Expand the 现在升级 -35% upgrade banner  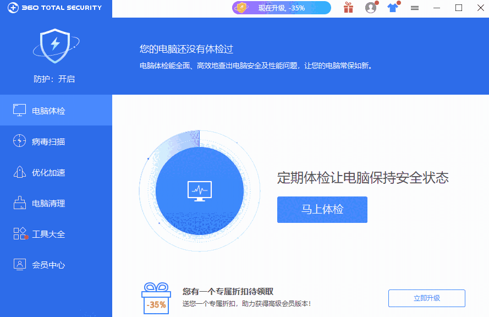click(x=281, y=8)
